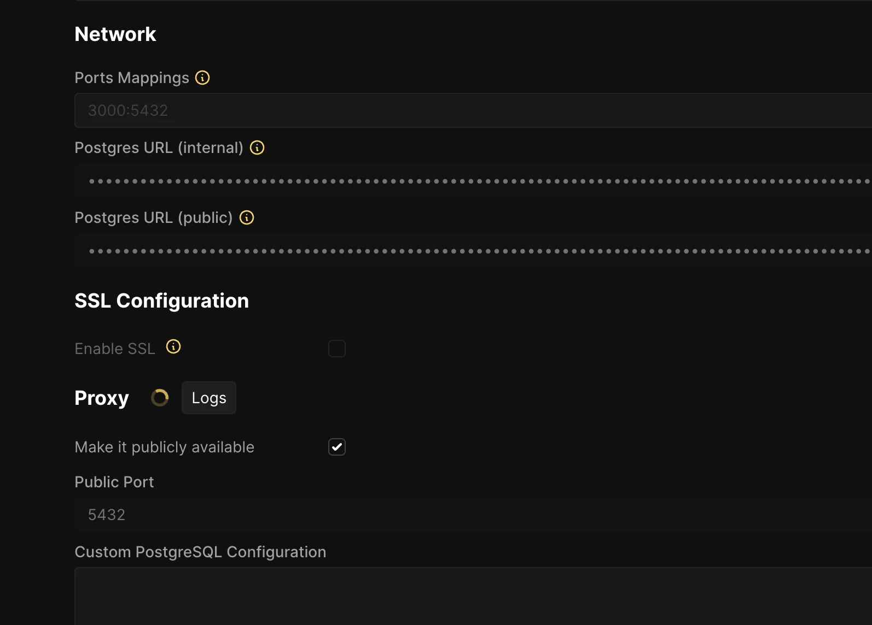Click the Ports Mappings label
Viewport: 872px width, 625px height.
tap(132, 78)
